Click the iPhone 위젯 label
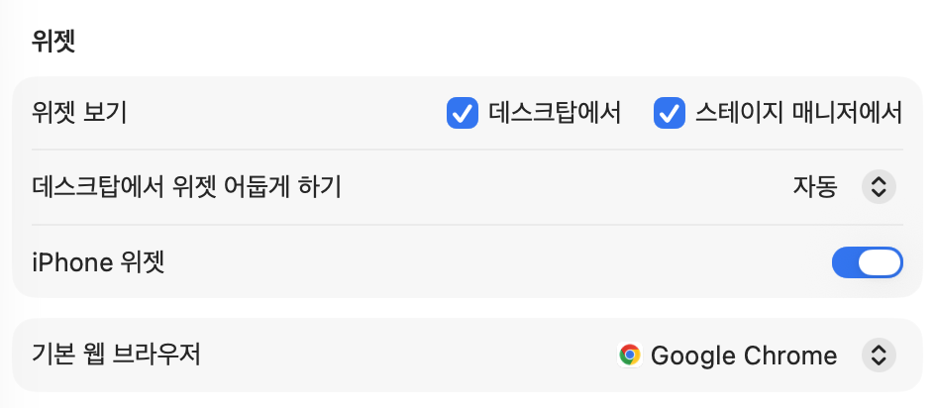The image size is (935, 408). (98, 262)
